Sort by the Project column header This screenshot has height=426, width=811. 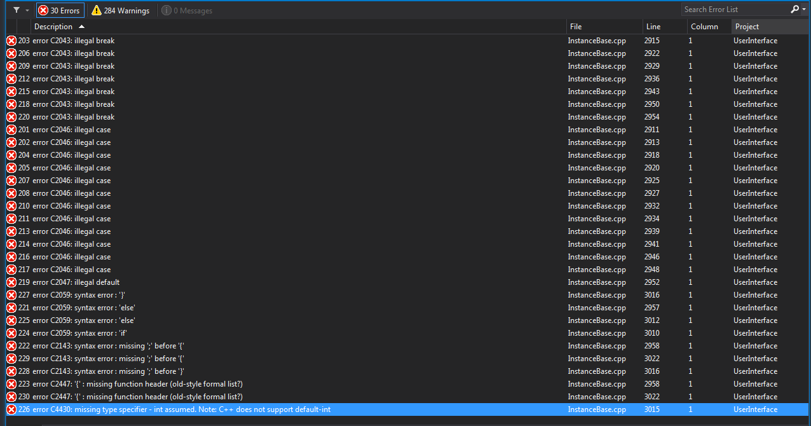770,27
